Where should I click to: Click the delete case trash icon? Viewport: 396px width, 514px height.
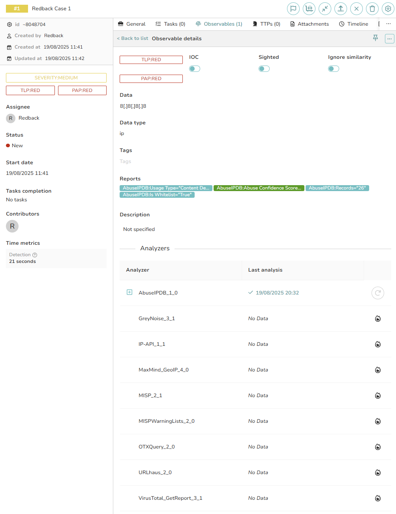pyautogui.click(x=372, y=9)
